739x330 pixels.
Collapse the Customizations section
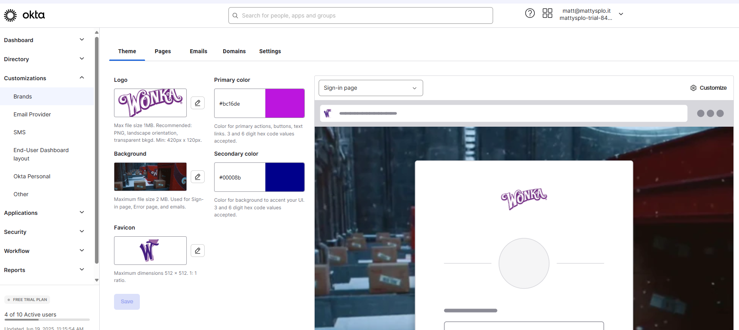pos(82,78)
